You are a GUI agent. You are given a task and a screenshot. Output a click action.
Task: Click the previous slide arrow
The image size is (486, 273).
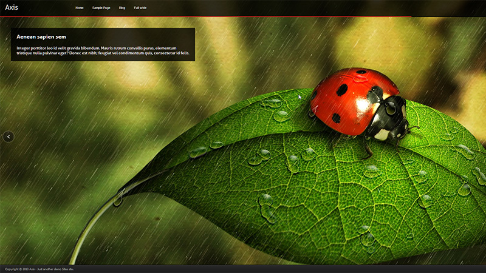[8, 136]
